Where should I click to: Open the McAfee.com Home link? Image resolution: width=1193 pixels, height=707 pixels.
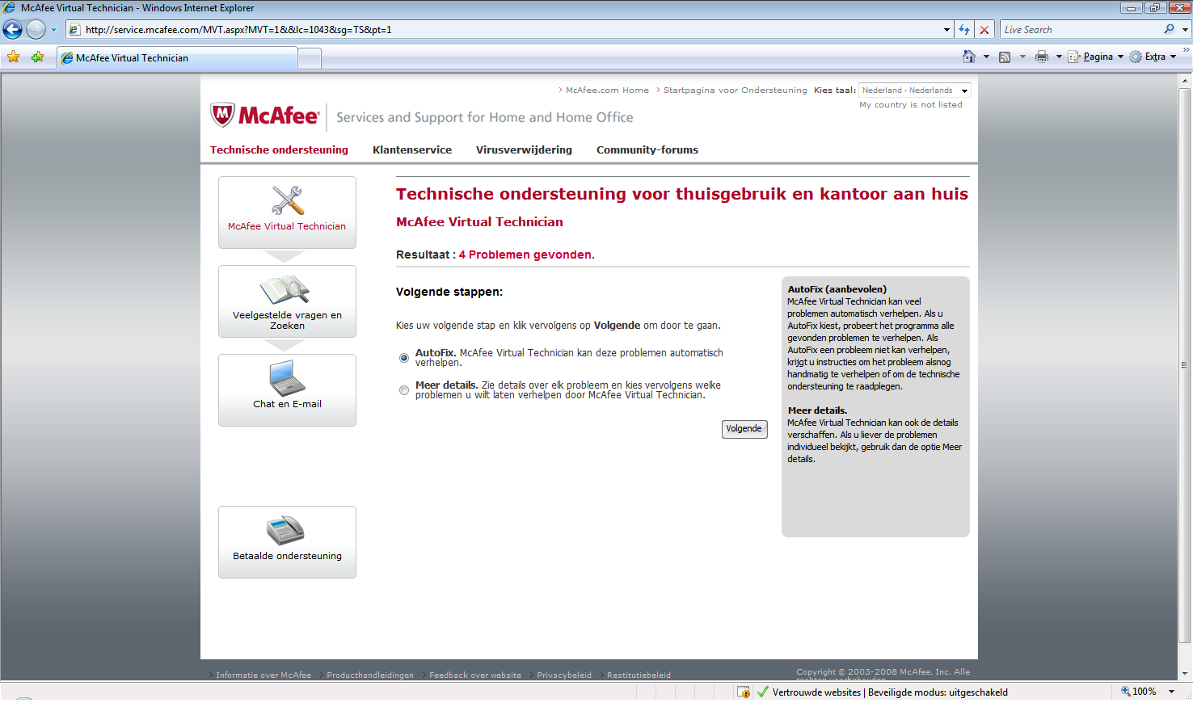tap(607, 90)
